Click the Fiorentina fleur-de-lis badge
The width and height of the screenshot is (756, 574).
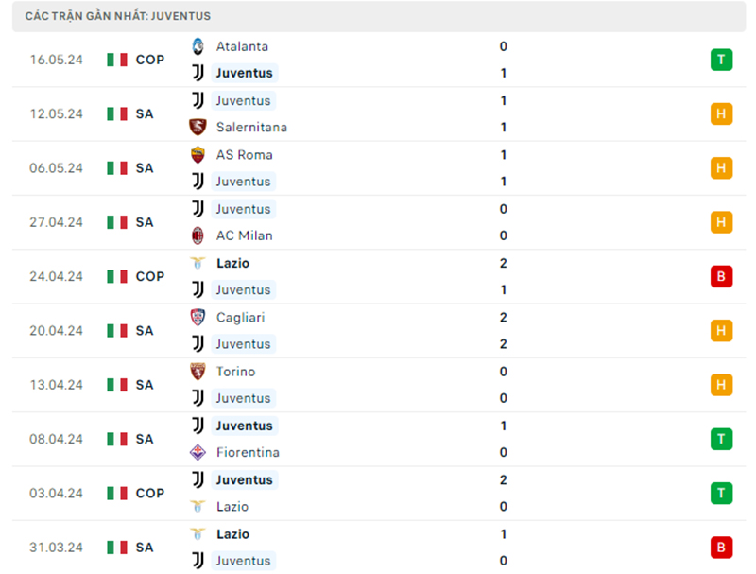coord(199,452)
